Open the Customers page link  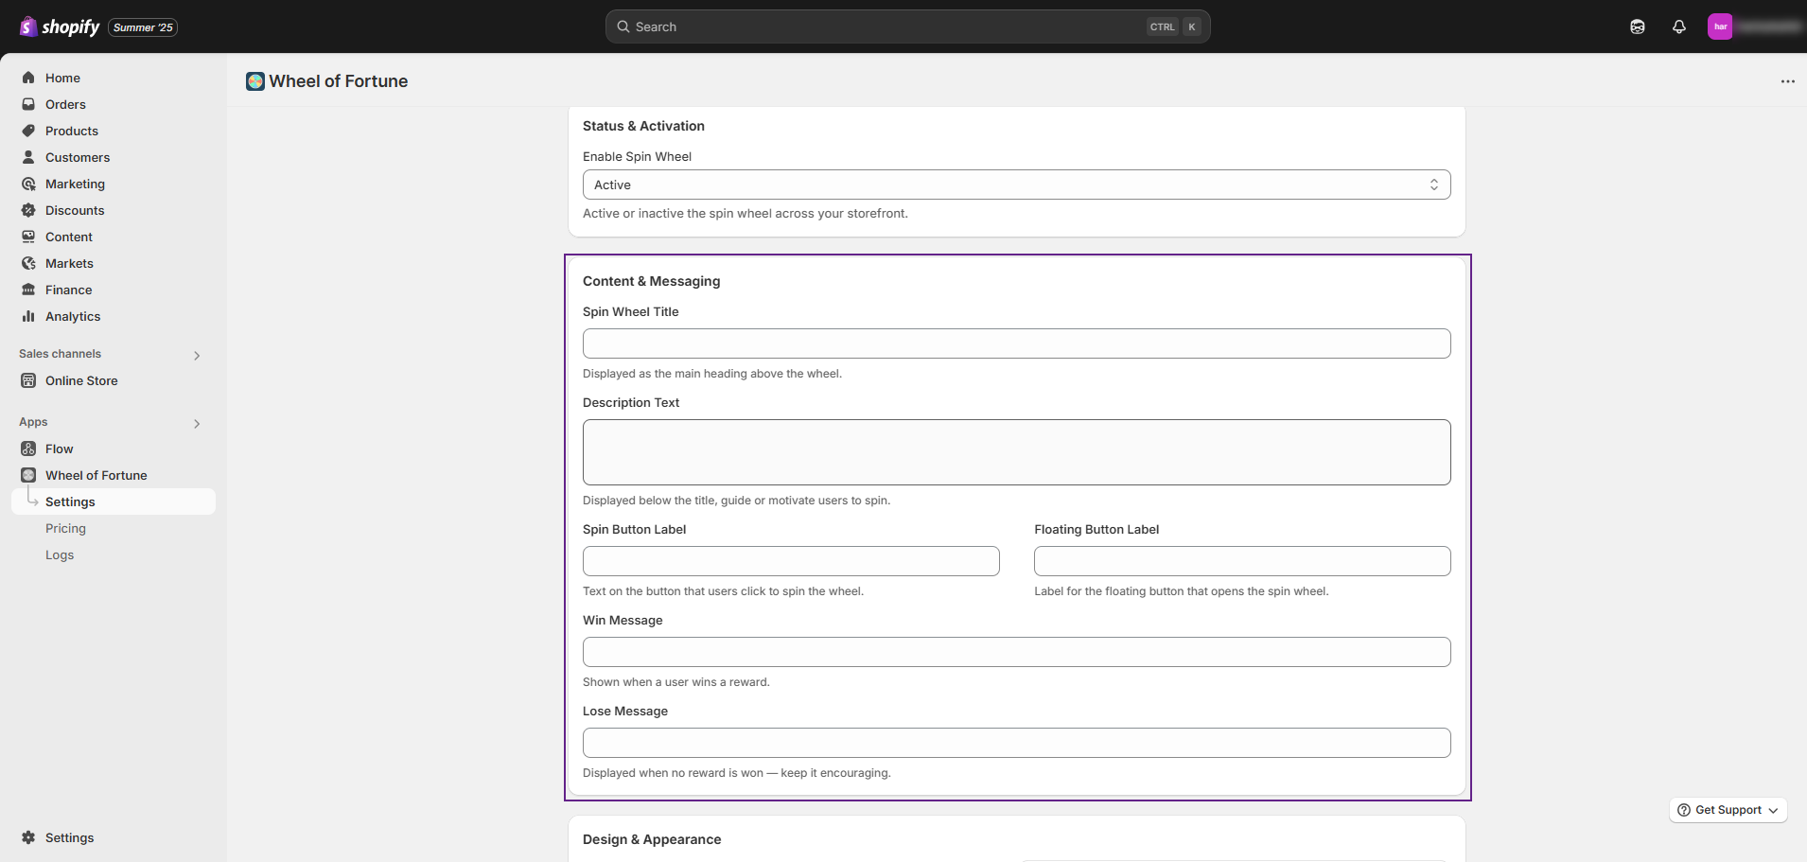78,157
